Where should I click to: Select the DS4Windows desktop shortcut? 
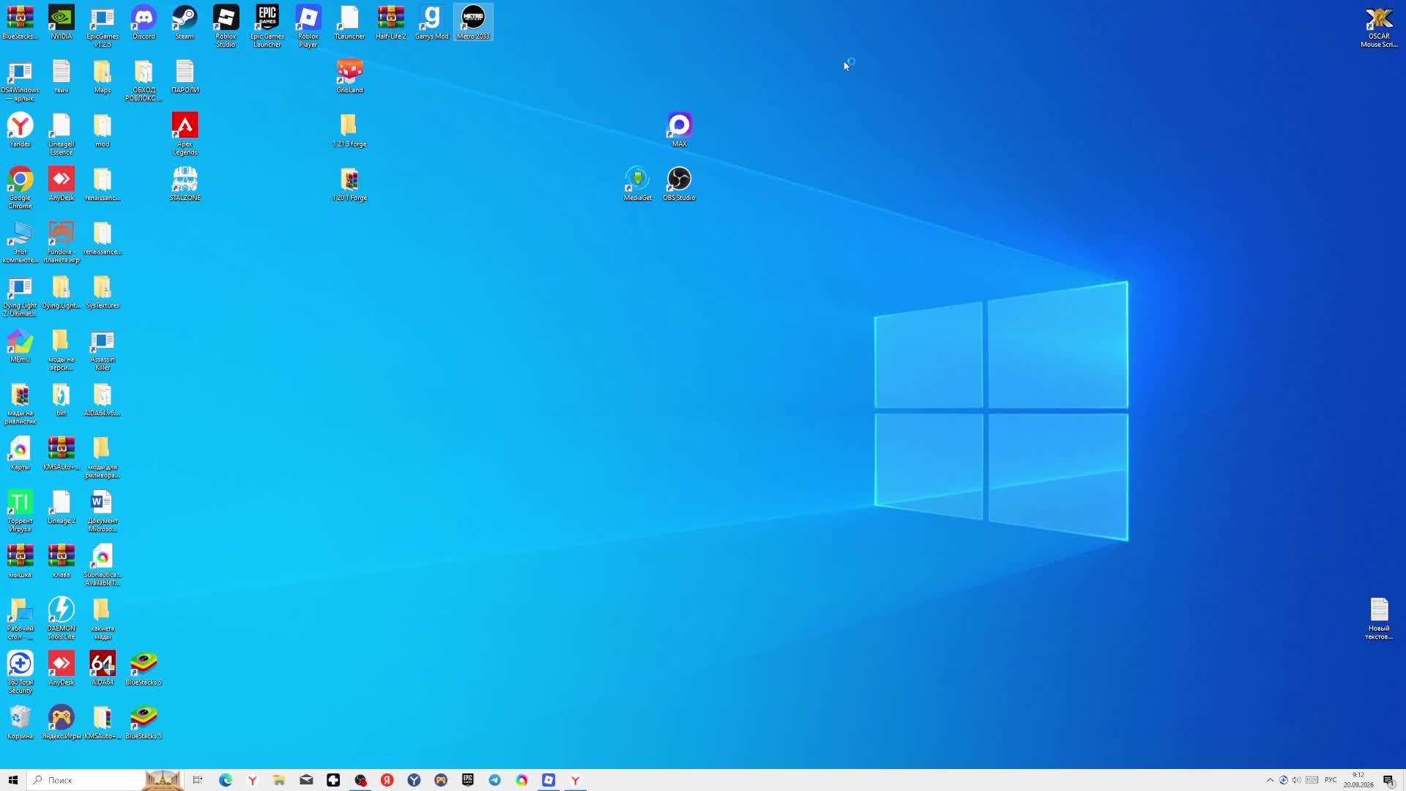coord(21,81)
